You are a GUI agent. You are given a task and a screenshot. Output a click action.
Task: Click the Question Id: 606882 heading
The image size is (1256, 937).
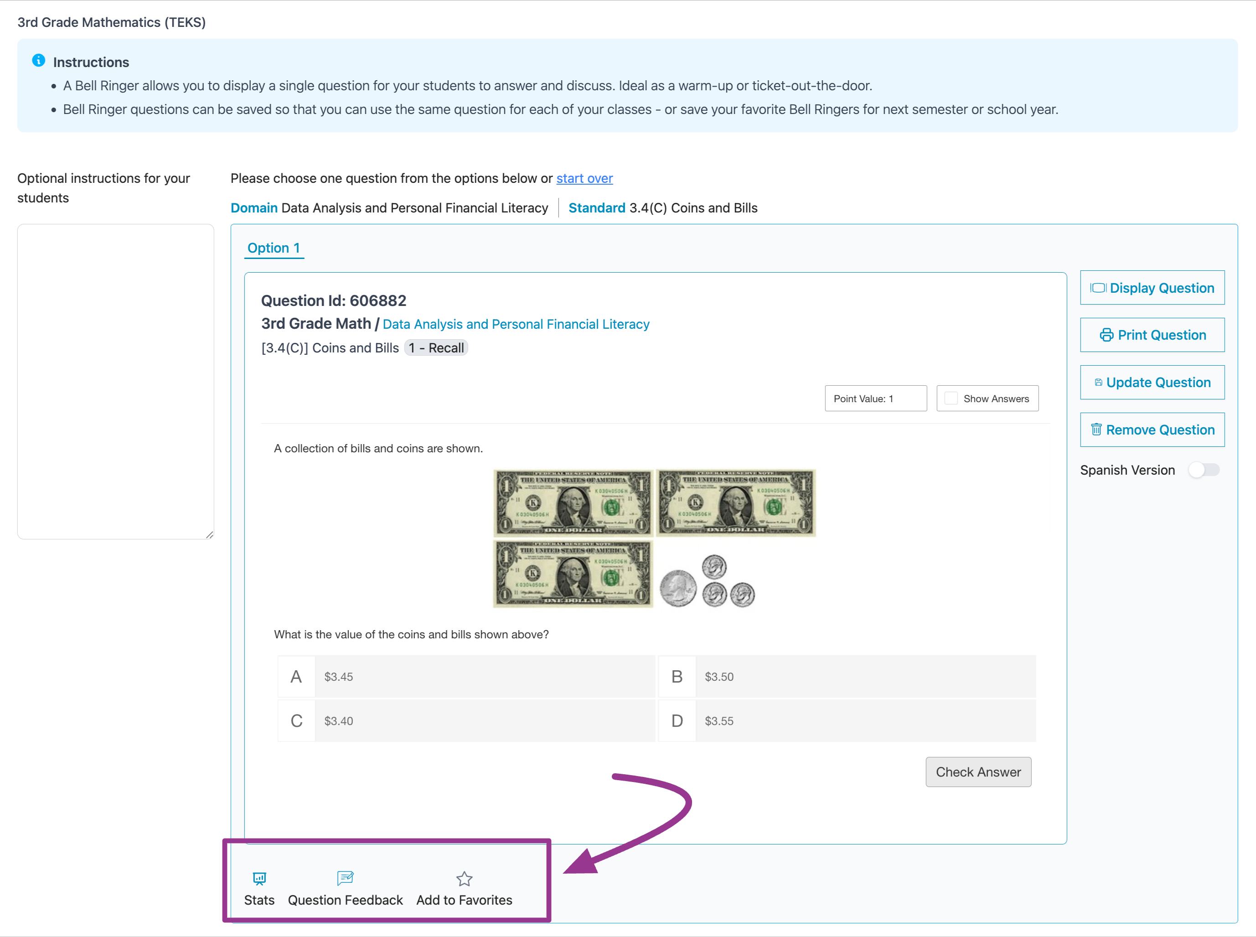pos(333,300)
